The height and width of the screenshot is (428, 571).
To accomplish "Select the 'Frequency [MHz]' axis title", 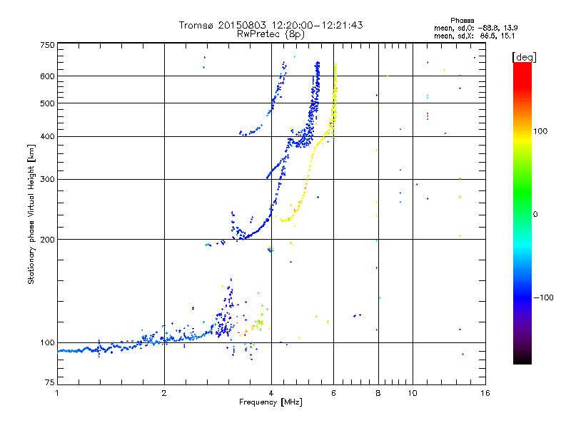I will pos(271,402).
